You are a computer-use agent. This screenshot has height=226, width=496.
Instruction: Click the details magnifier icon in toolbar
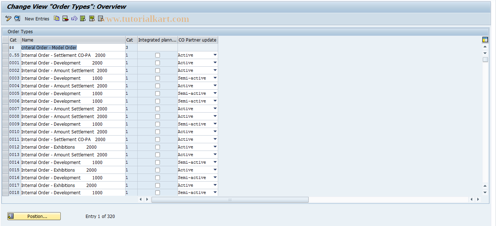[17, 19]
